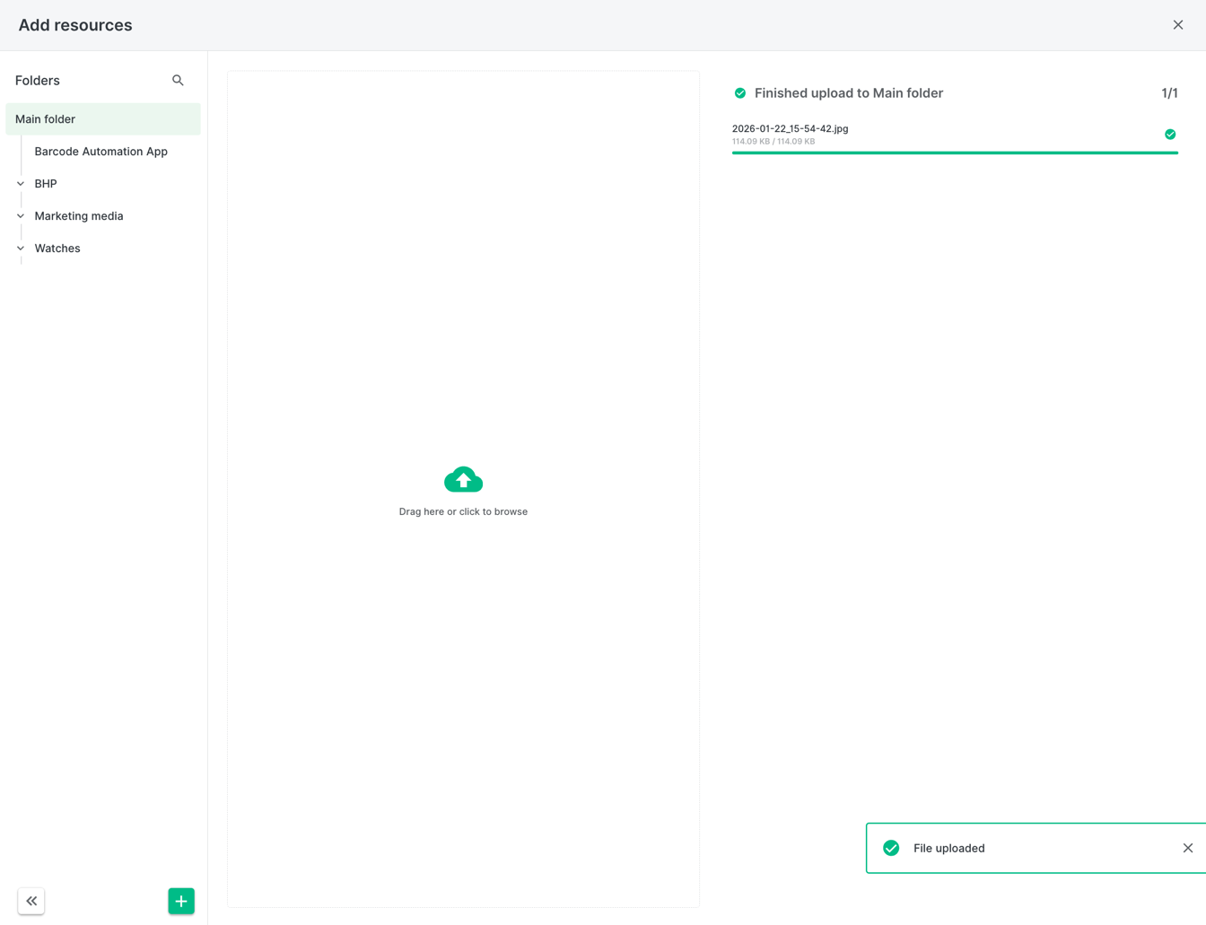Click the green add folder plus button
The height and width of the screenshot is (925, 1206).
tap(181, 901)
